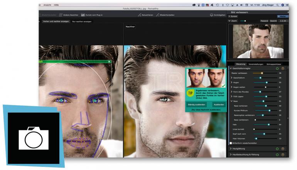Expand the Augen slider group
This screenshot has height=170, width=297.
[x=231, y=82]
